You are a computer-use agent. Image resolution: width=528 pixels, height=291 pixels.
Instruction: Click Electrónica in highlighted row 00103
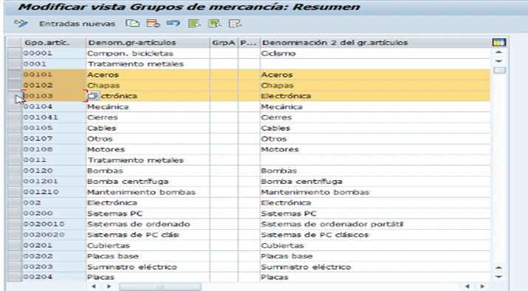375,96
